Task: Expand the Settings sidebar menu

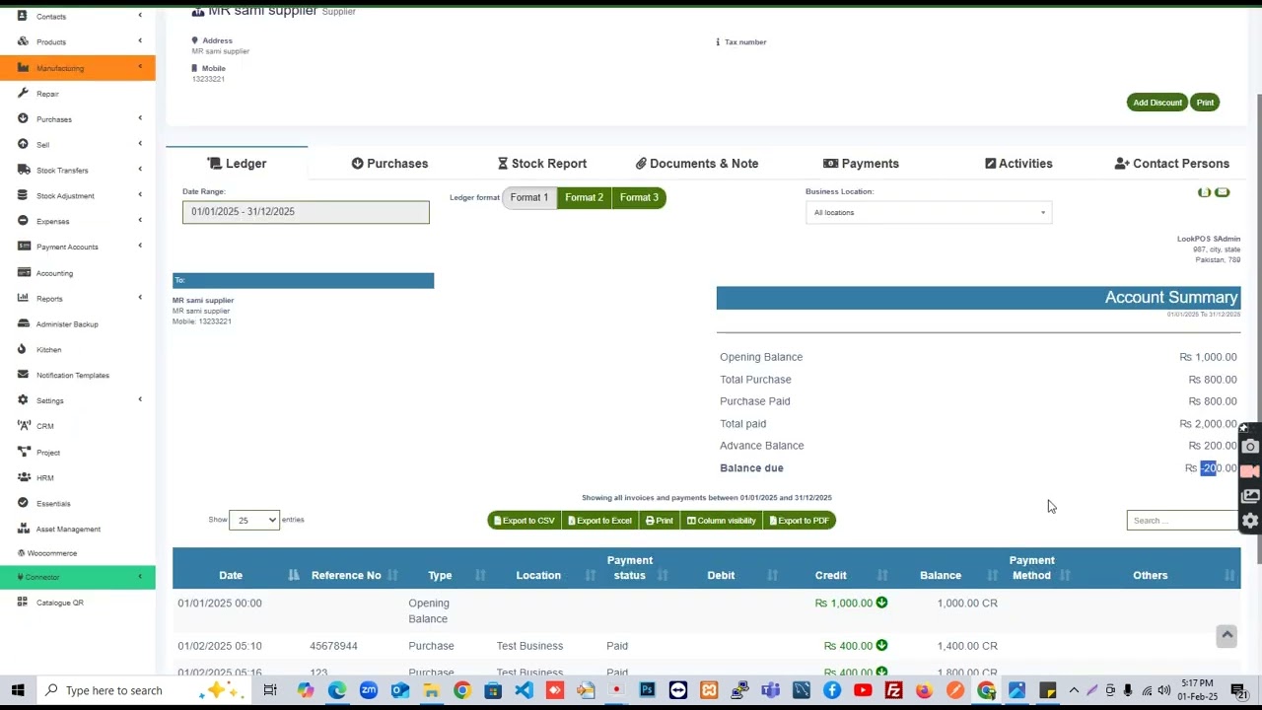Action: (77, 400)
